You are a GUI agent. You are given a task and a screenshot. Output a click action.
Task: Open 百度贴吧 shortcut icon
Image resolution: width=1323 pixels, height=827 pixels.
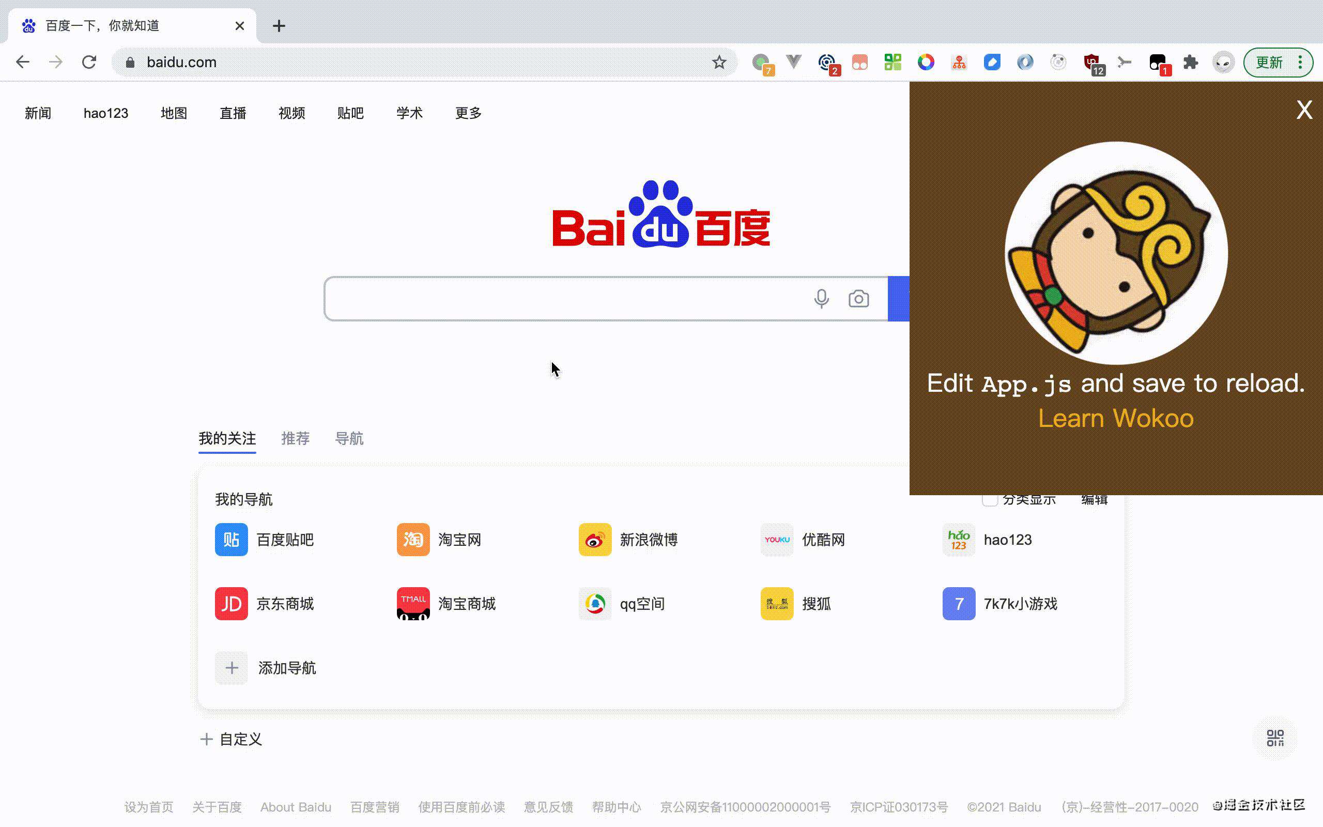click(231, 539)
